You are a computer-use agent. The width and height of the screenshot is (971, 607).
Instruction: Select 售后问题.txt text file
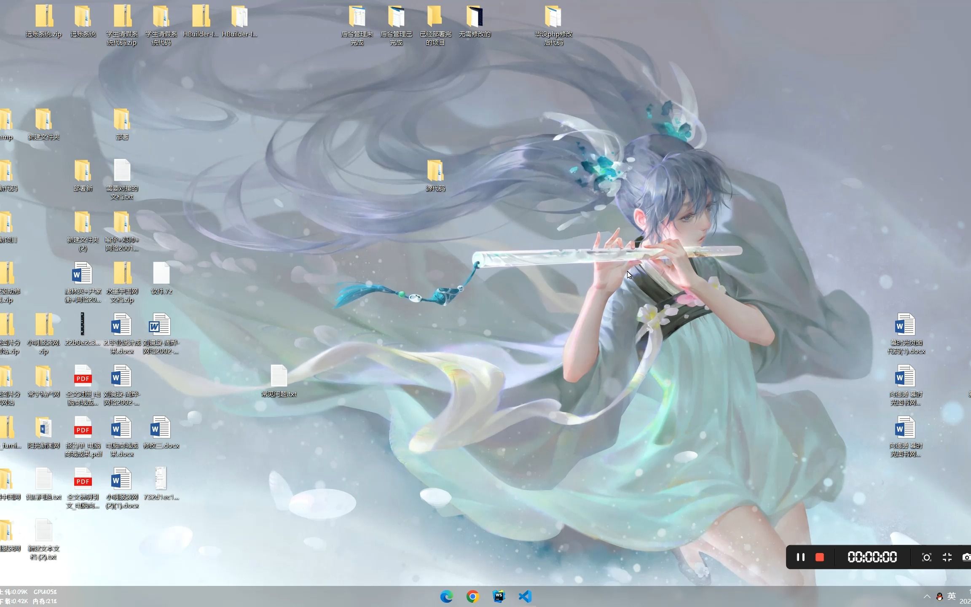point(43,484)
